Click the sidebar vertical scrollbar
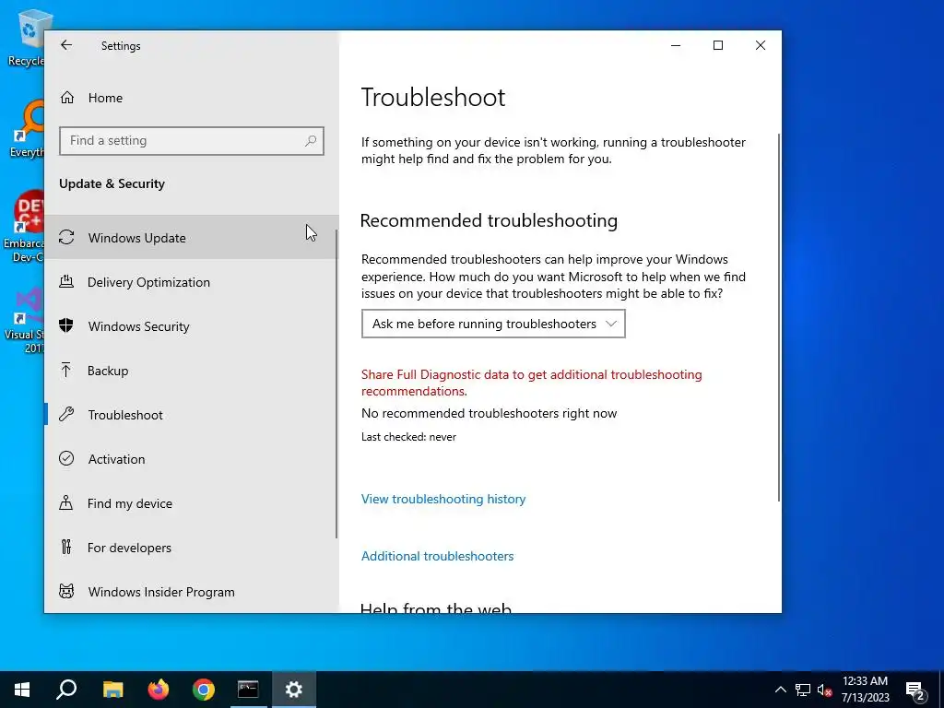This screenshot has width=944, height=708. [x=336, y=384]
